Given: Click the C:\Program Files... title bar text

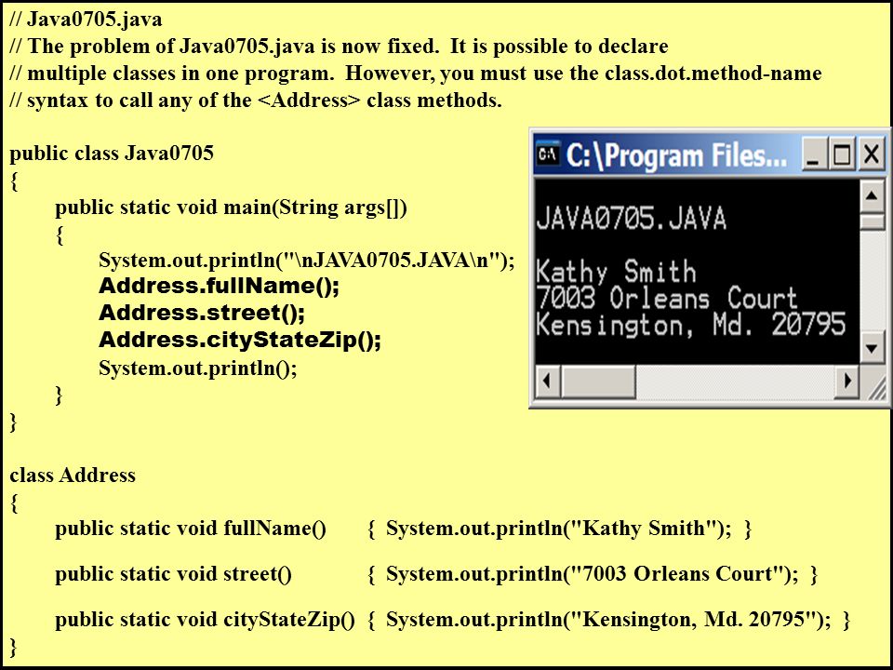Looking at the screenshot, I should (676, 155).
